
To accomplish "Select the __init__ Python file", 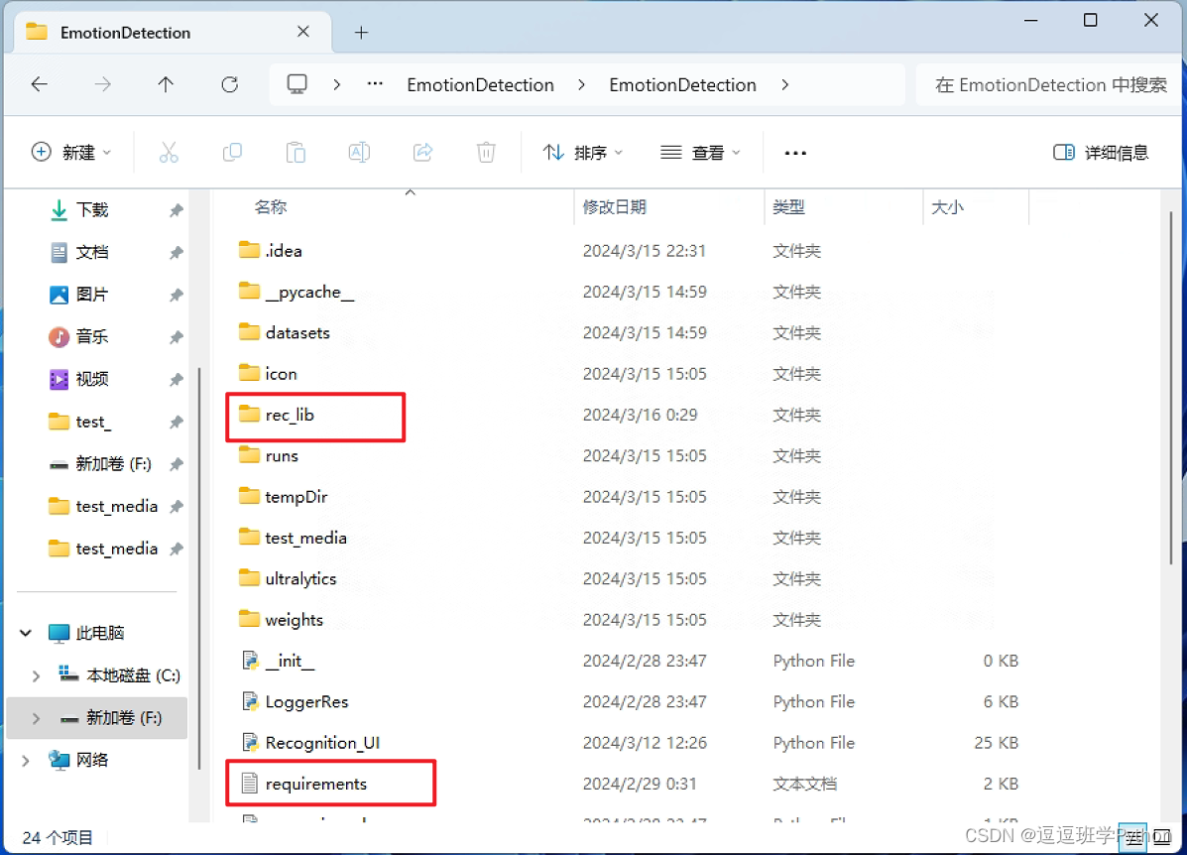I will (x=290, y=661).
